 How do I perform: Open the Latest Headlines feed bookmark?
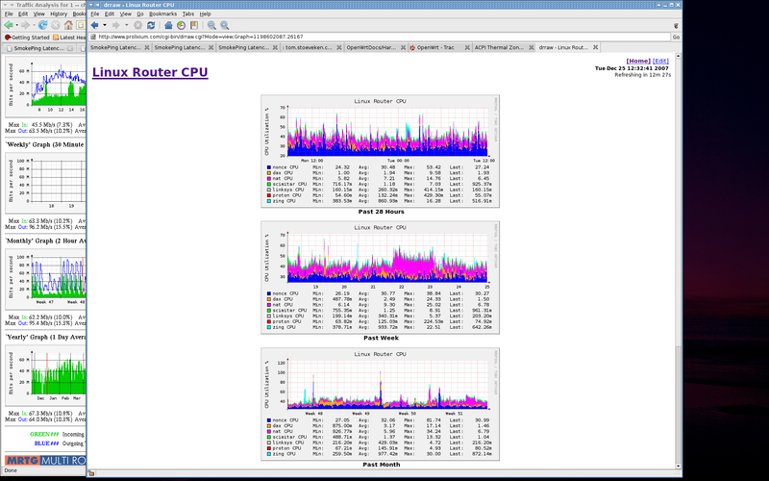(x=69, y=38)
